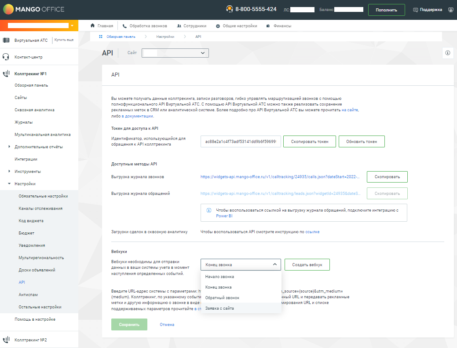The image size is (457, 348).
Task: Expand the Инструменты tree section
Action: pos(9,171)
